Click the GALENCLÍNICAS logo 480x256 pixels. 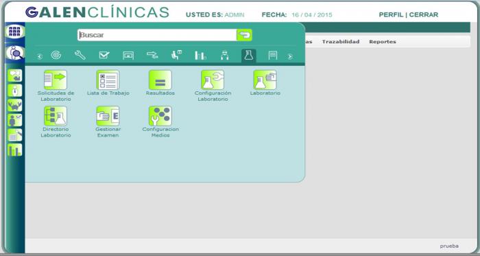[x=97, y=12]
